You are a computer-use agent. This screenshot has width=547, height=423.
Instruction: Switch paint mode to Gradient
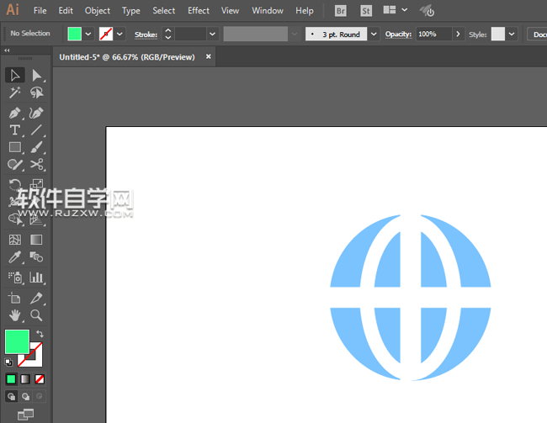point(25,379)
